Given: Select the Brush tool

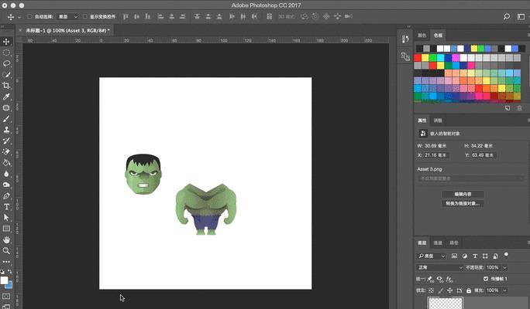Looking at the screenshot, I should [6, 119].
